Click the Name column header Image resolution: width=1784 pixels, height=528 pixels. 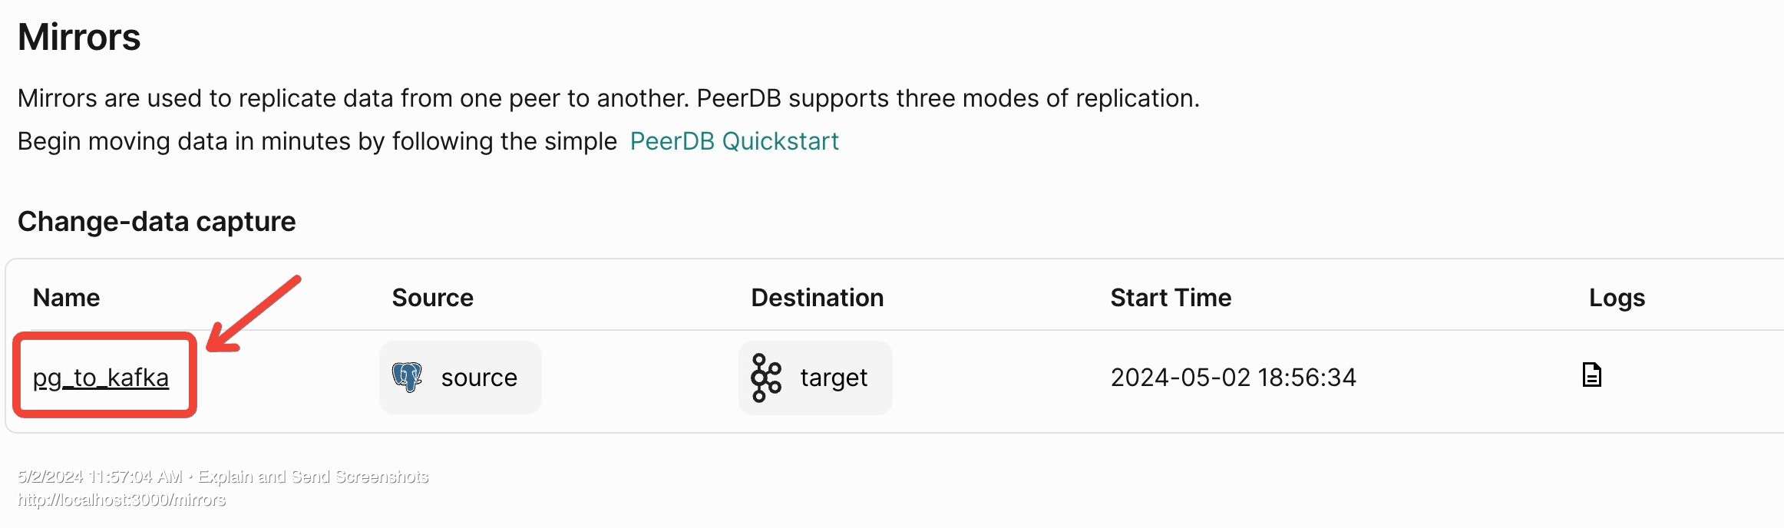coord(66,298)
